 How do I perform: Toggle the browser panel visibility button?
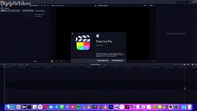(x=178, y=2)
